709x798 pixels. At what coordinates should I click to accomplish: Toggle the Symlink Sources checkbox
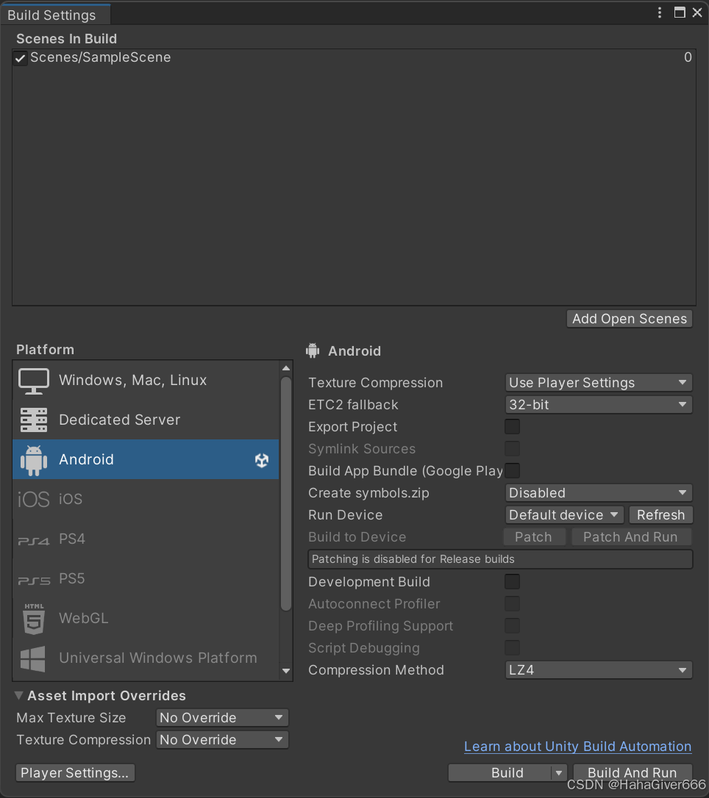tap(513, 448)
